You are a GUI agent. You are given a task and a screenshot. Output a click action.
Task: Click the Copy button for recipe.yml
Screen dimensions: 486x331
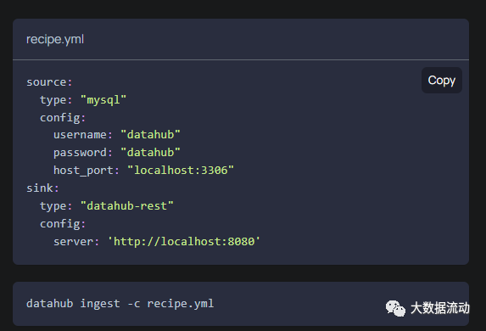tap(442, 80)
